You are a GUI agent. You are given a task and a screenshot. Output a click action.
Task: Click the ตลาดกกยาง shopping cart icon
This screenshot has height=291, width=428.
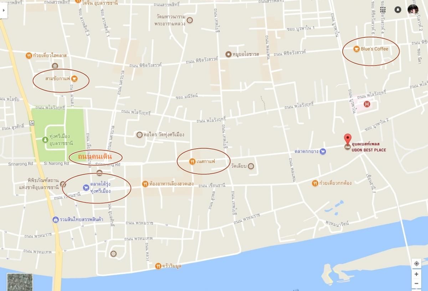click(323, 152)
